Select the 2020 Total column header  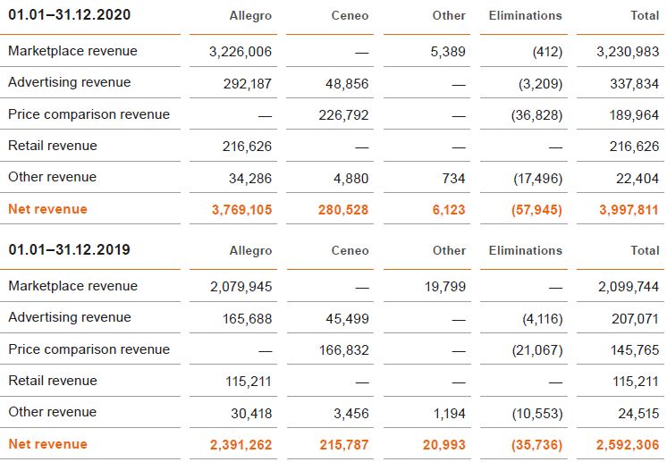pyautogui.click(x=644, y=16)
